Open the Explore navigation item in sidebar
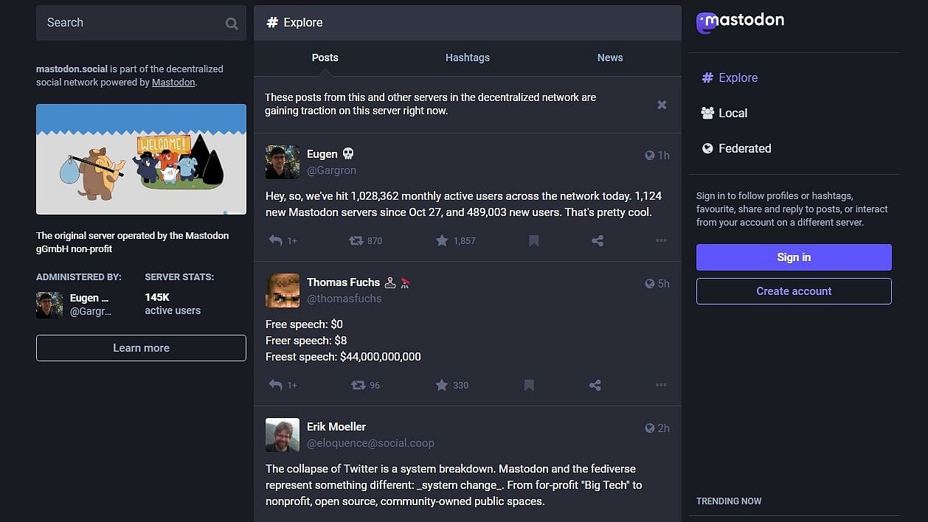This screenshot has width=928, height=522. click(x=730, y=77)
